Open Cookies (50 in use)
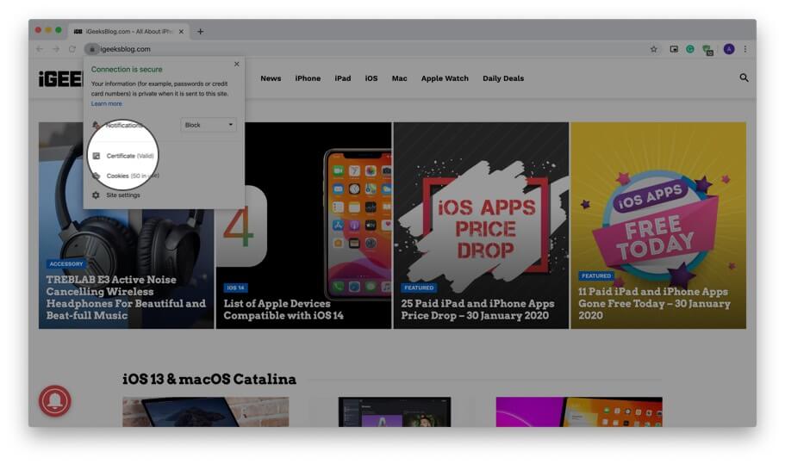This screenshot has width=785, height=464. pos(132,176)
